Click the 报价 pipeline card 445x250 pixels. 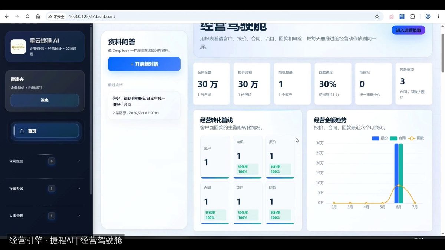tap(280, 157)
